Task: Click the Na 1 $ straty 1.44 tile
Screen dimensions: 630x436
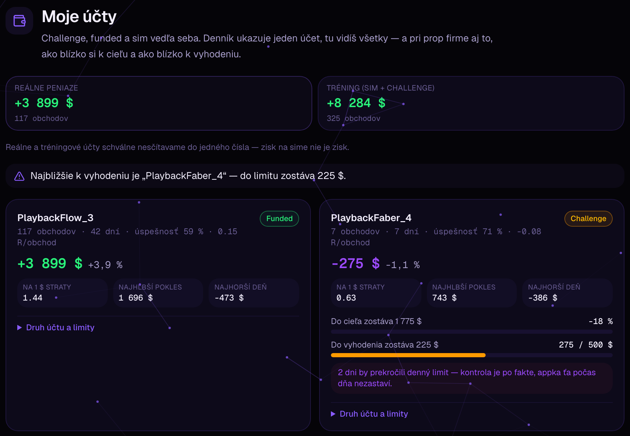Action: 63,293
